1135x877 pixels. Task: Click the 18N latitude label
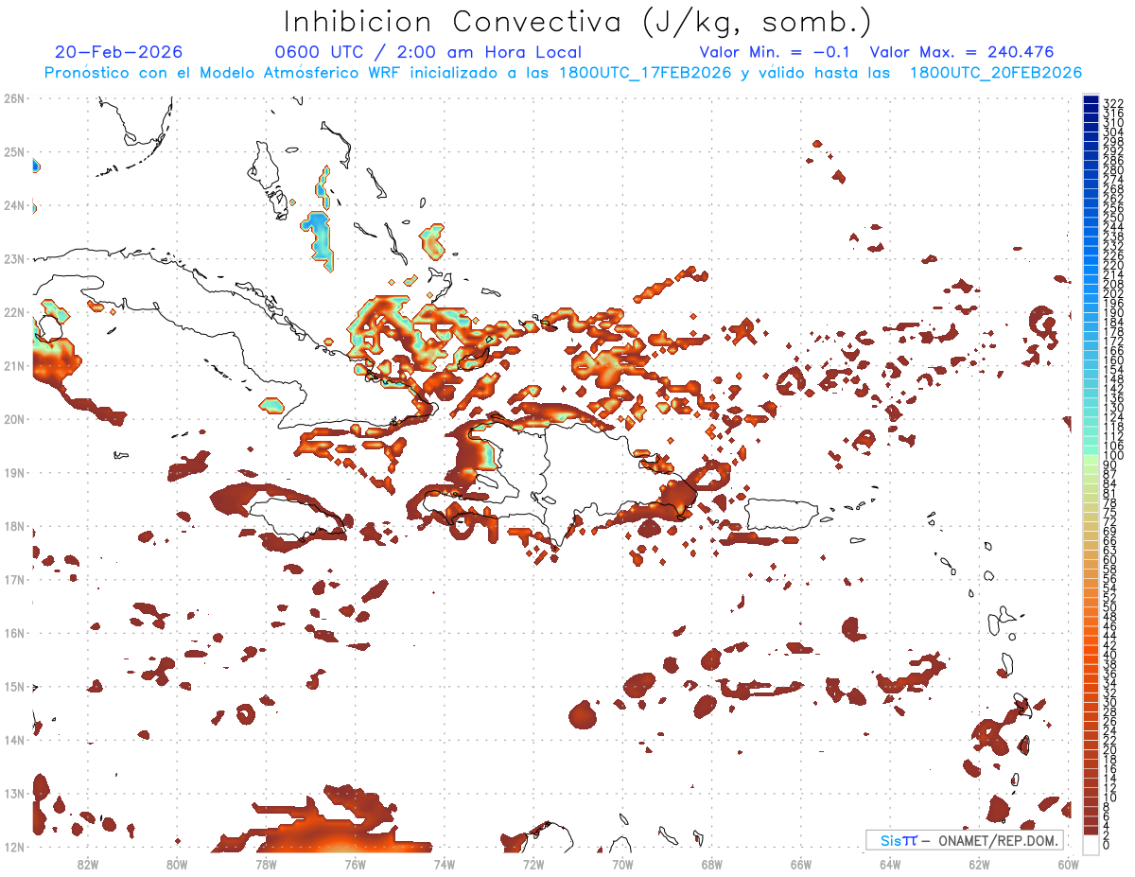tap(14, 526)
